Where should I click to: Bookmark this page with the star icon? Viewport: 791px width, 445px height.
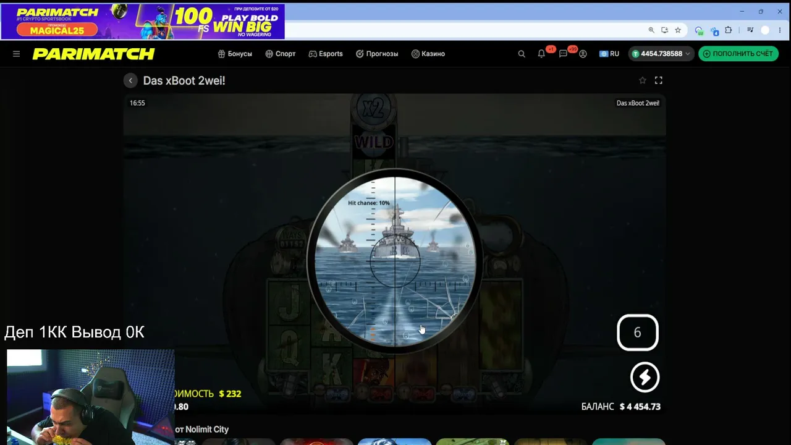click(x=678, y=30)
